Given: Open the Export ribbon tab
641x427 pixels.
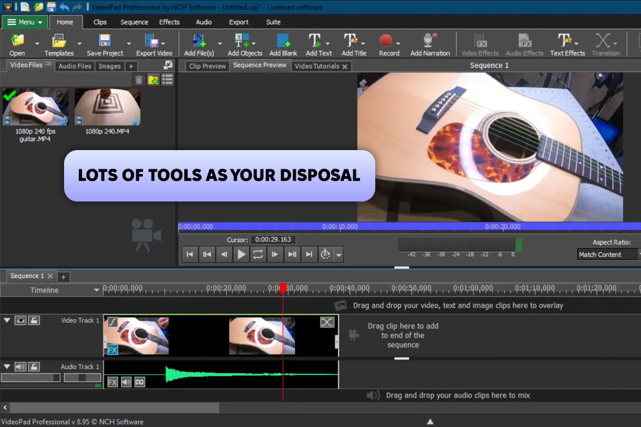Looking at the screenshot, I should coord(239,22).
